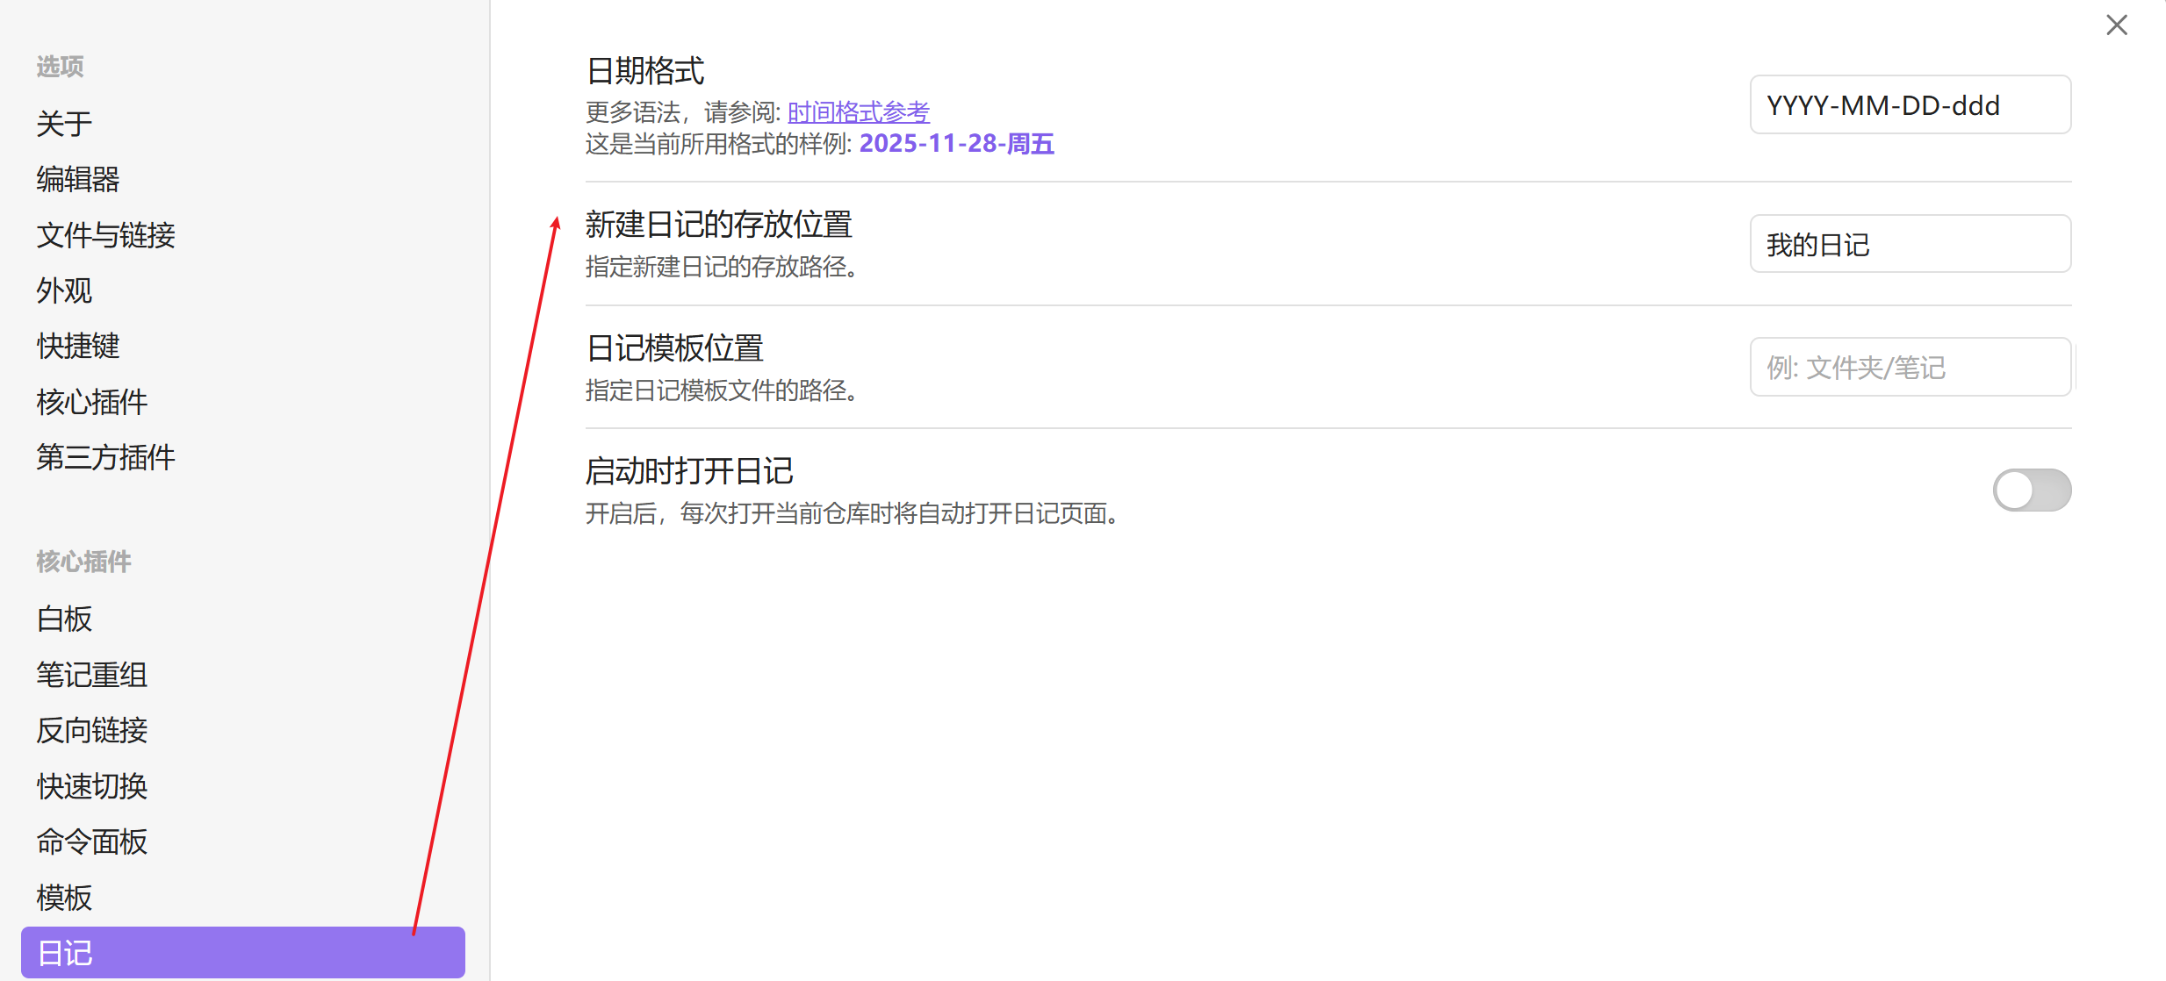The width and height of the screenshot is (2166, 981).
Task: Toggle open daily note on startup switch
Action: point(2031,490)
